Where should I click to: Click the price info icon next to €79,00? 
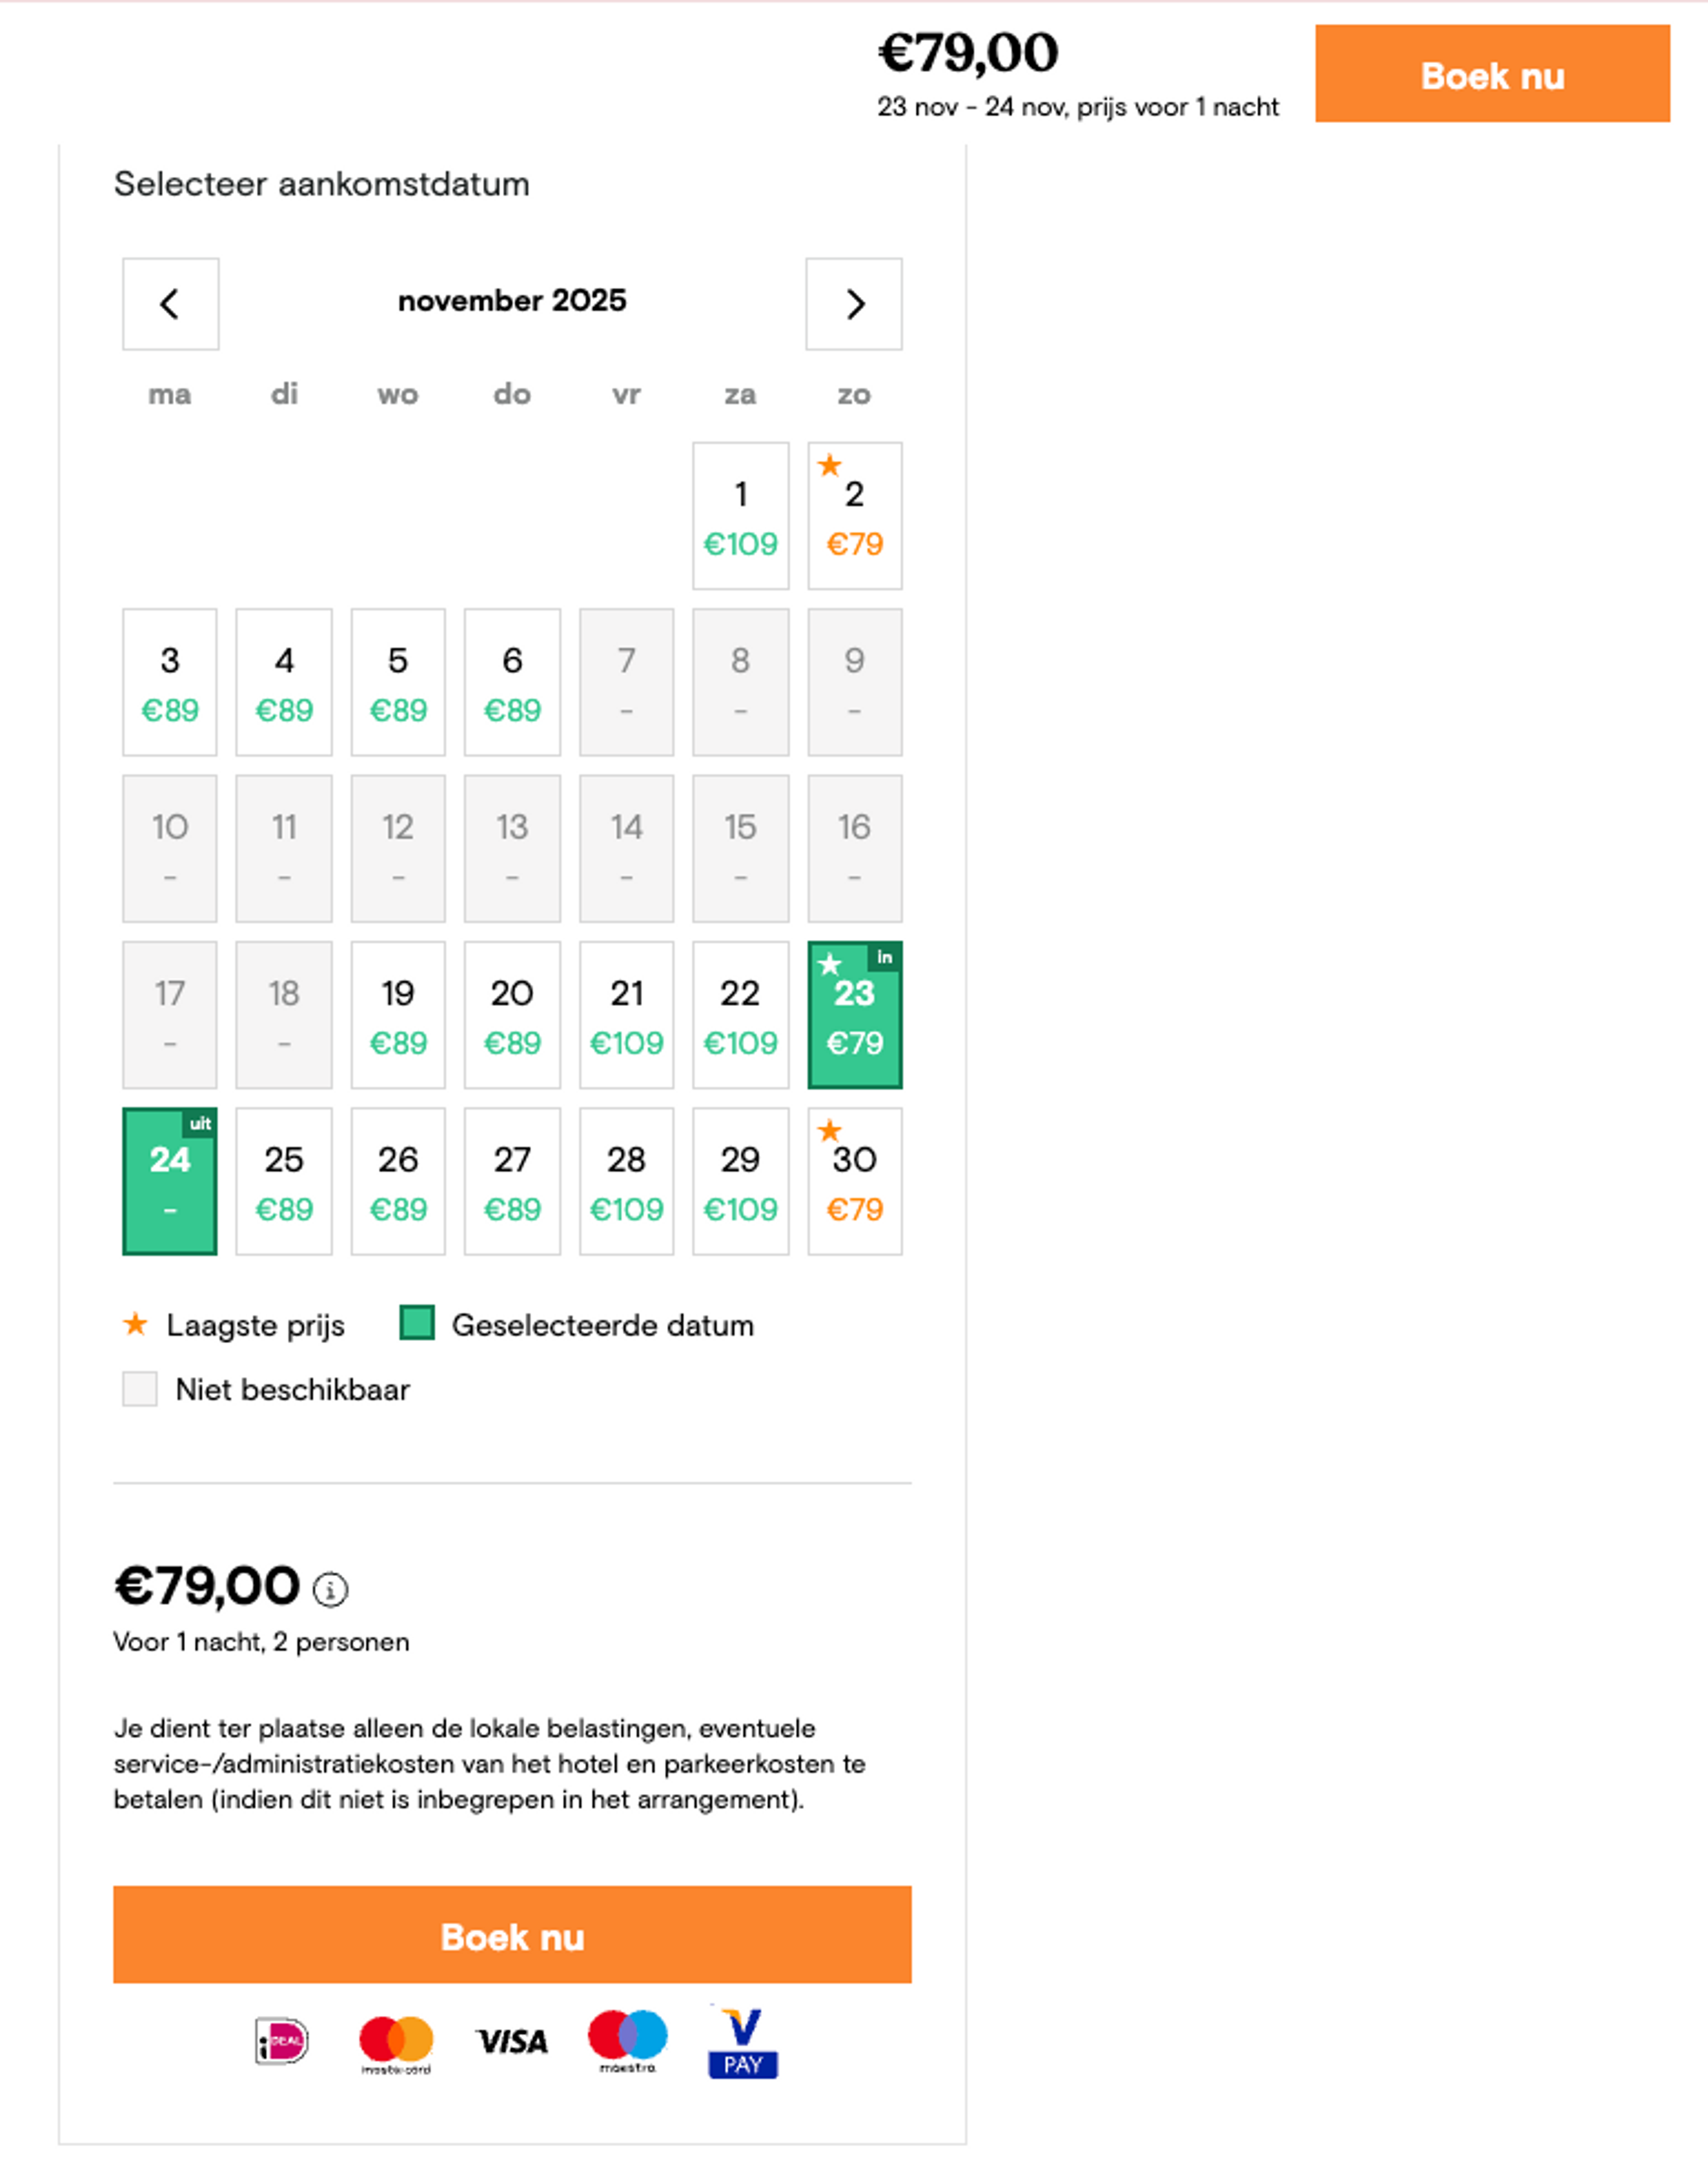[330, 1589]
